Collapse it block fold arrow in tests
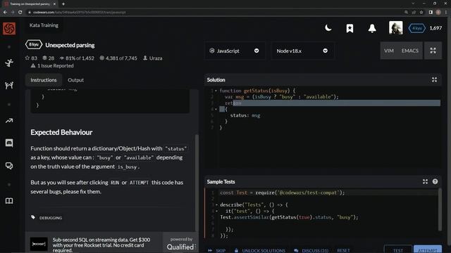 [216, 211]
